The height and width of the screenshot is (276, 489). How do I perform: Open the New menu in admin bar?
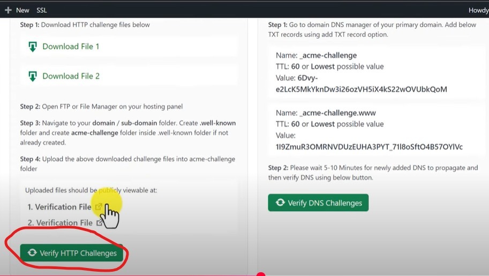[x=22, y=10]
